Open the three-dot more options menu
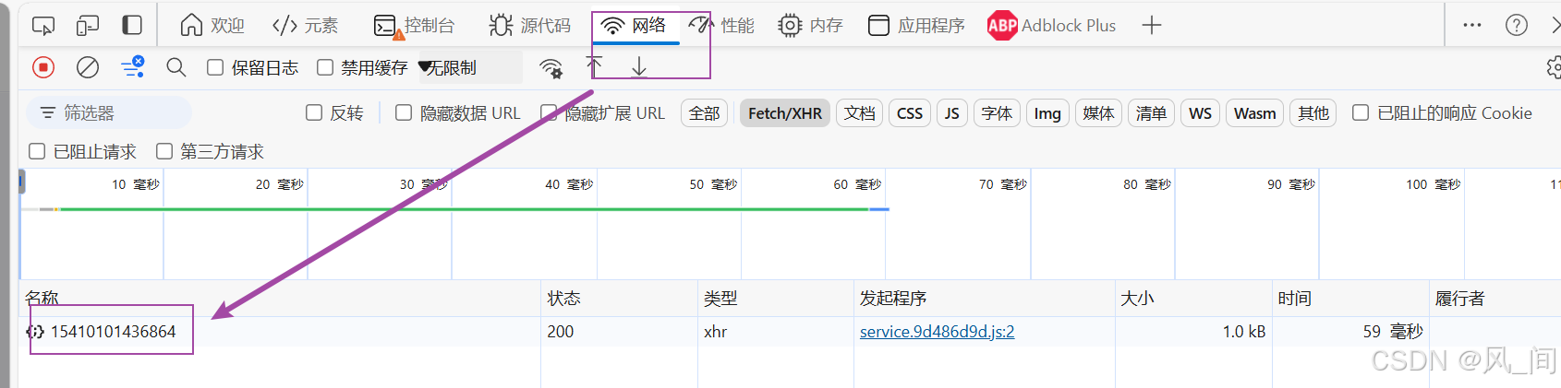The width and height of the screenshot is (1561, 388). click(1472, 25)
